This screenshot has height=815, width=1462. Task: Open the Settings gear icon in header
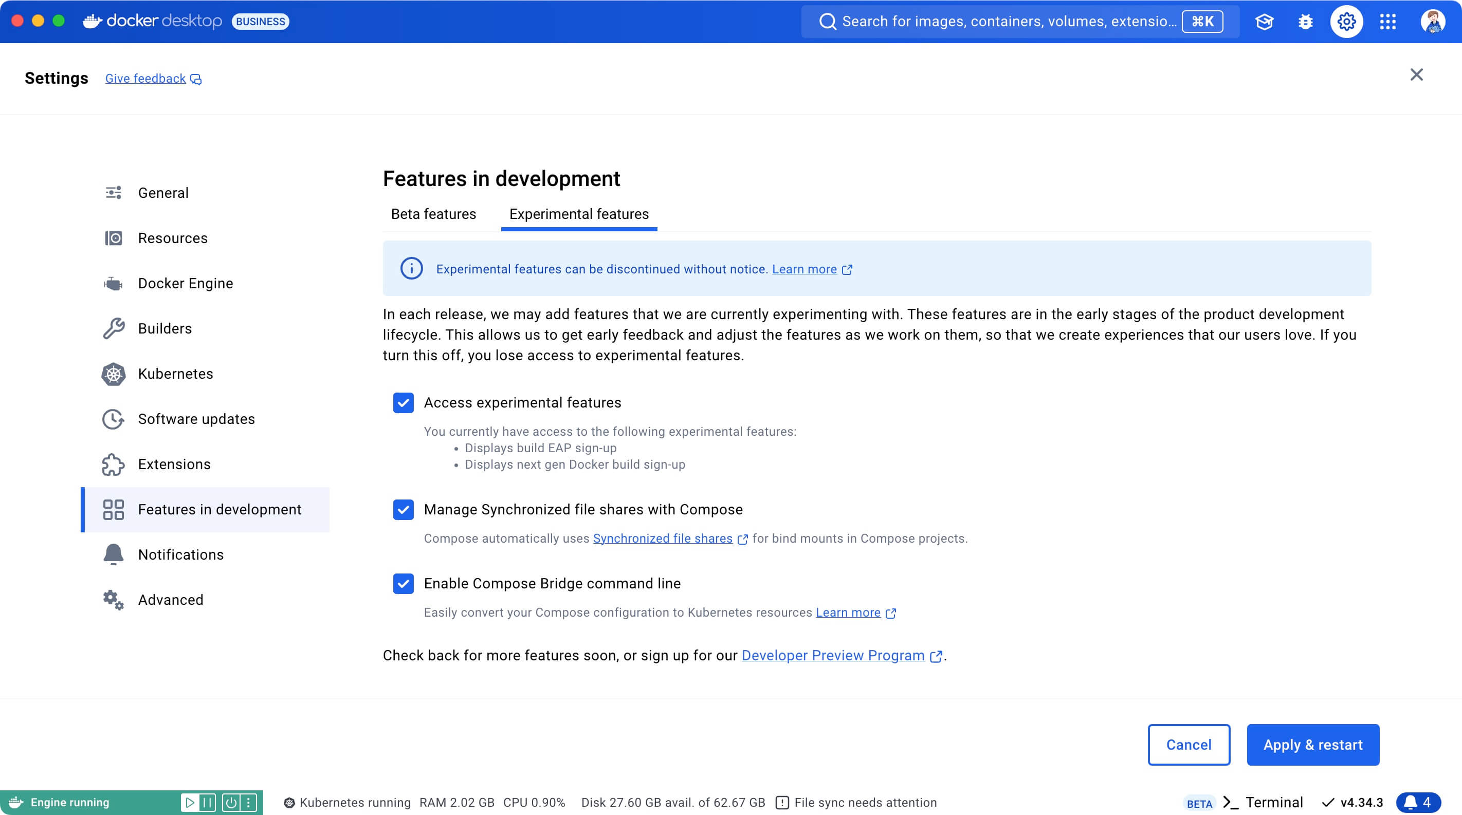coord(1346,22)
